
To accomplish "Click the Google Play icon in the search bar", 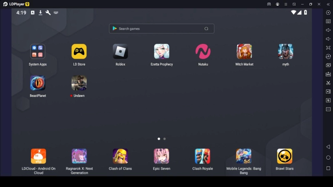I will tap(115, 29).
